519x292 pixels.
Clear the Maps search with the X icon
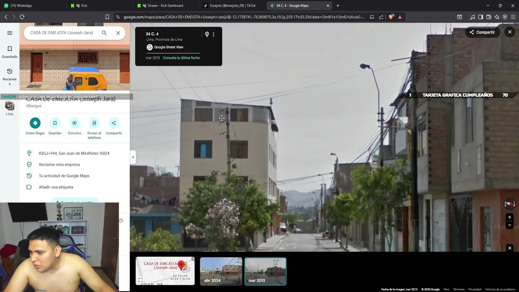118,33
